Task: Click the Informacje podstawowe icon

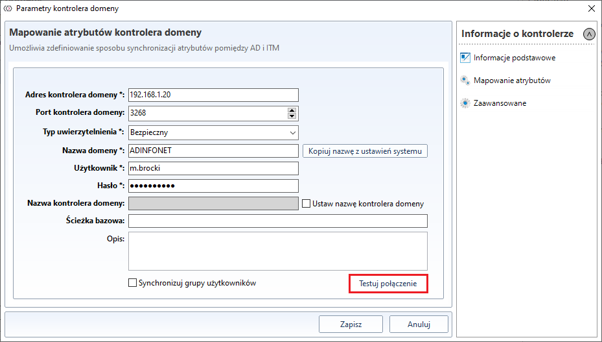Action: tap(465, 57)
